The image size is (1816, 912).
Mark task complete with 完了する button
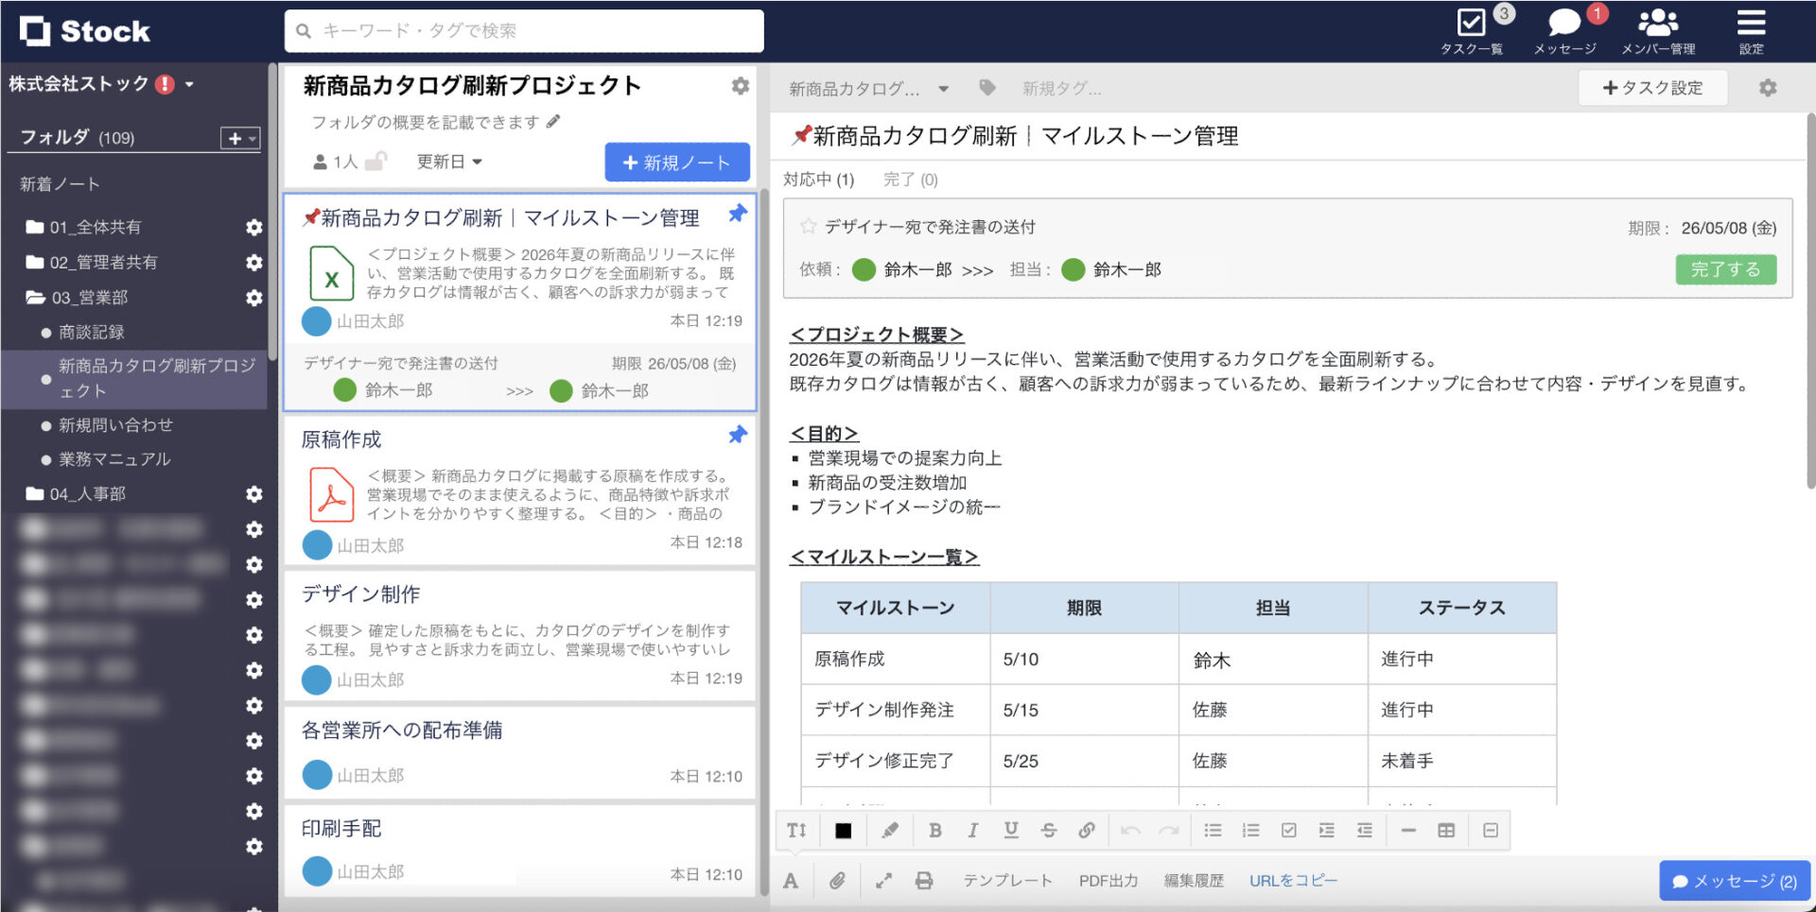(1726, 269)
